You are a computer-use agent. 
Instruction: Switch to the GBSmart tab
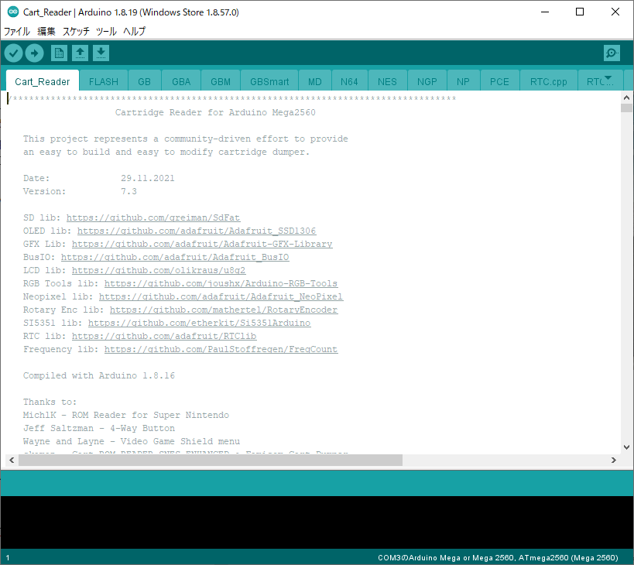coord(269,81)
